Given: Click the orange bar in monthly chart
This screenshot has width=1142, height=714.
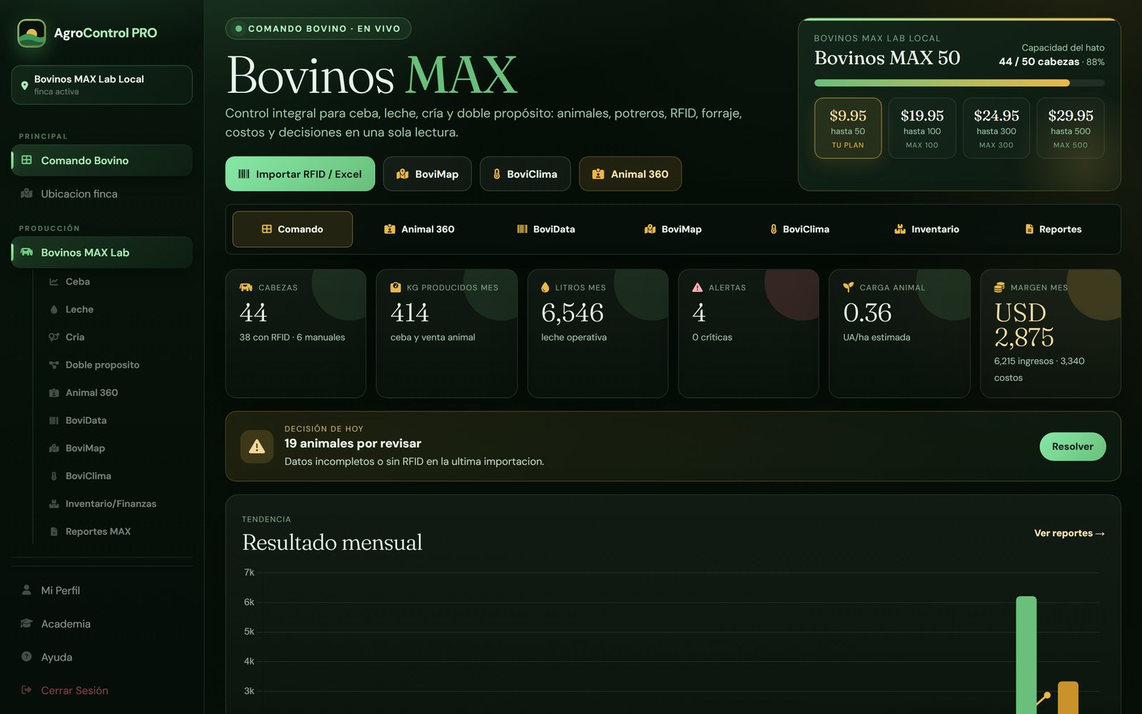Looking at the screenshot, I should tap(1068, 698).
